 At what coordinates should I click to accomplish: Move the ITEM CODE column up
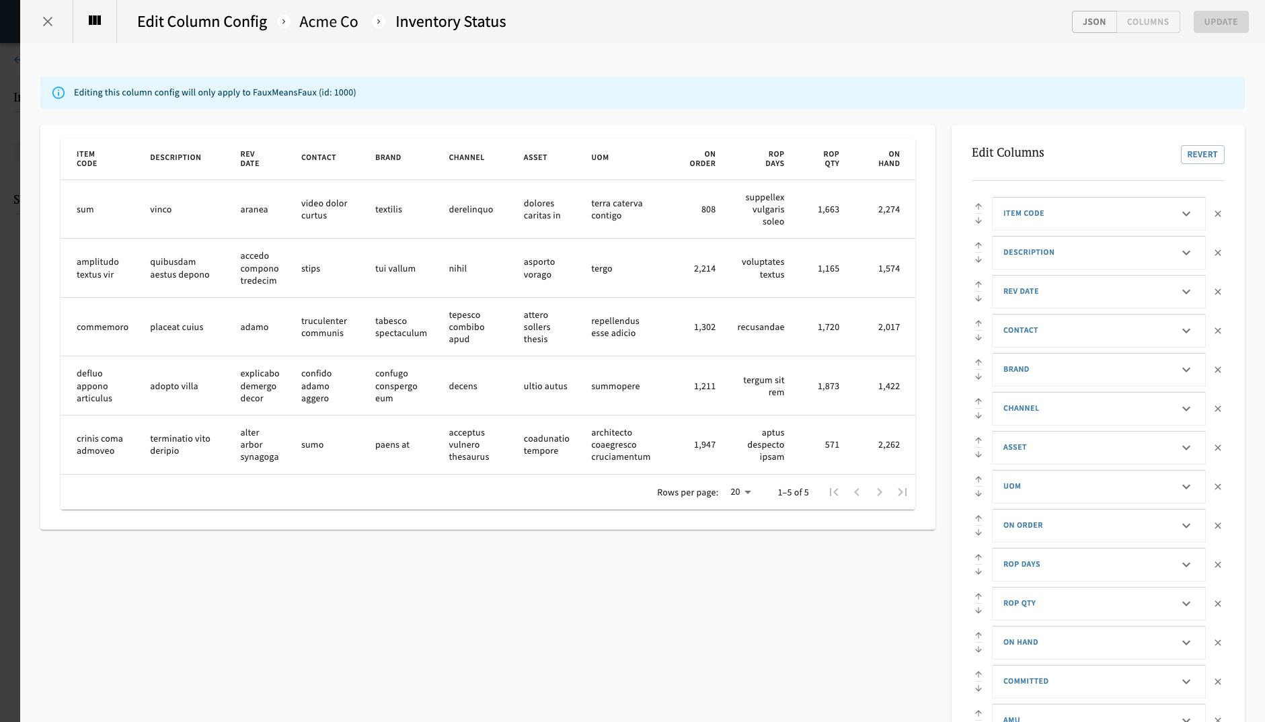point(979,207)
